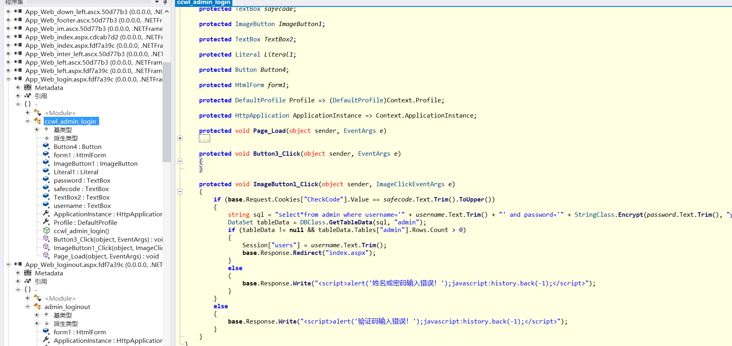Click the <Module> icon under App_Web_login.aspx

(37, 112)
